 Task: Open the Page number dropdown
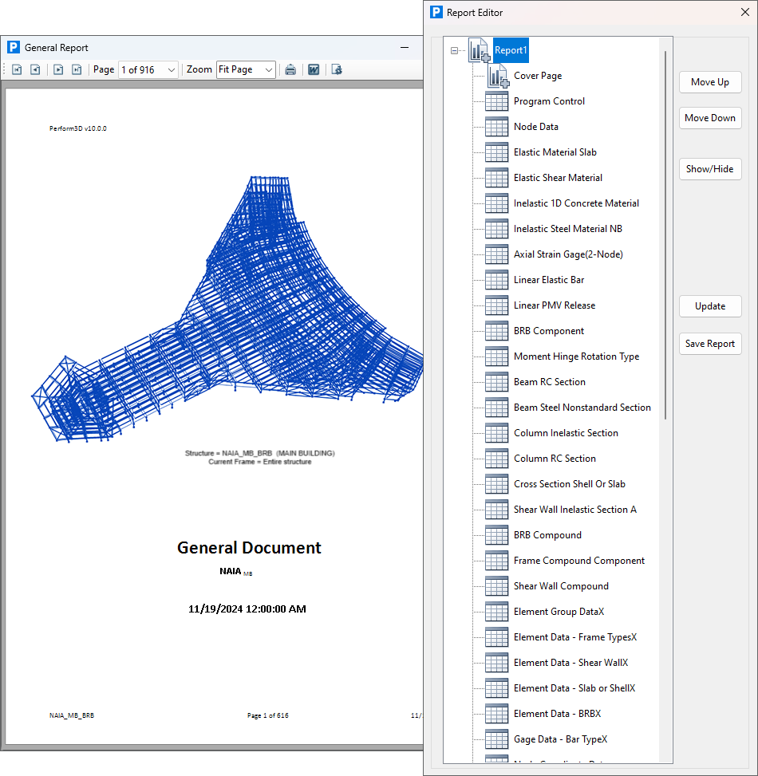pos(172,69)
